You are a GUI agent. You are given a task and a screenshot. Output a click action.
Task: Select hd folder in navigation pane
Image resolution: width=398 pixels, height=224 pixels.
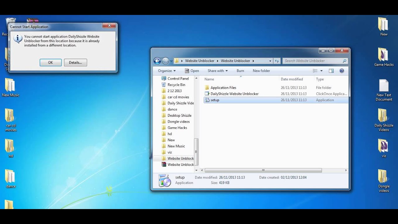coord(169,134)
